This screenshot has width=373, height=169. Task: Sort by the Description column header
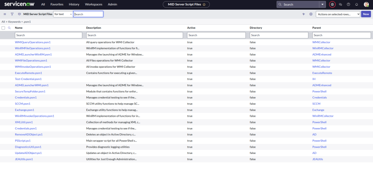click(x=94, y=28)
